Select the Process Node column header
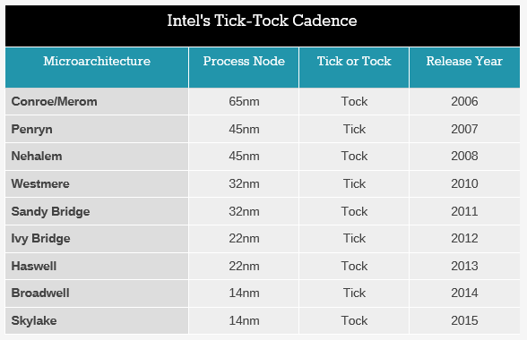 point(244,67)
